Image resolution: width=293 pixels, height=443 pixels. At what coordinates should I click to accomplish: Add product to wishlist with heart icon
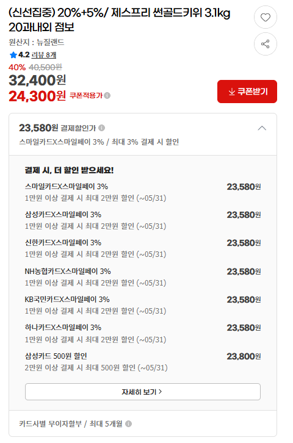266,17
